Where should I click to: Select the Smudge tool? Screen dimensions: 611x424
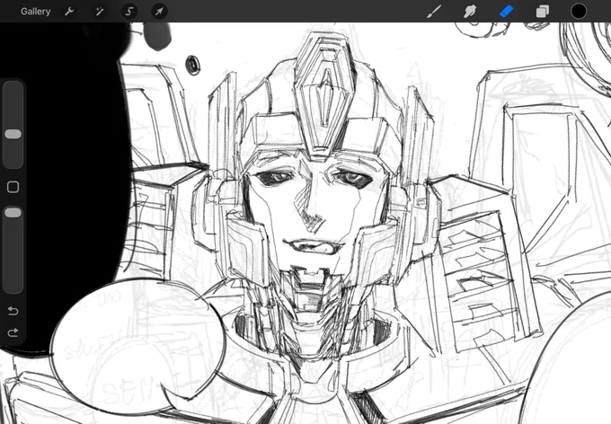[470, 12]
